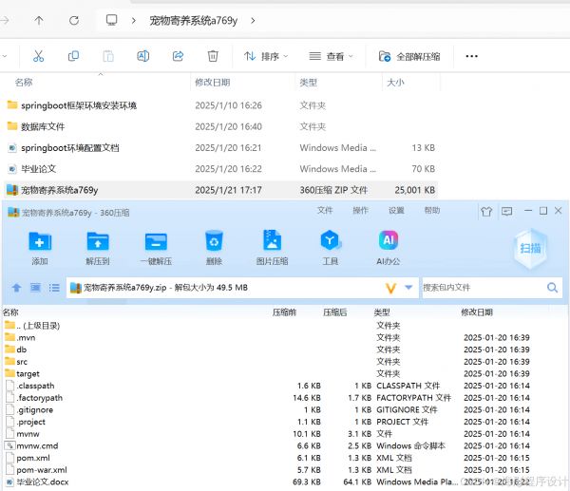This screenshot has height=491, width=570.
Task: Click the 压缩前 column header
Action: [284, 312]
